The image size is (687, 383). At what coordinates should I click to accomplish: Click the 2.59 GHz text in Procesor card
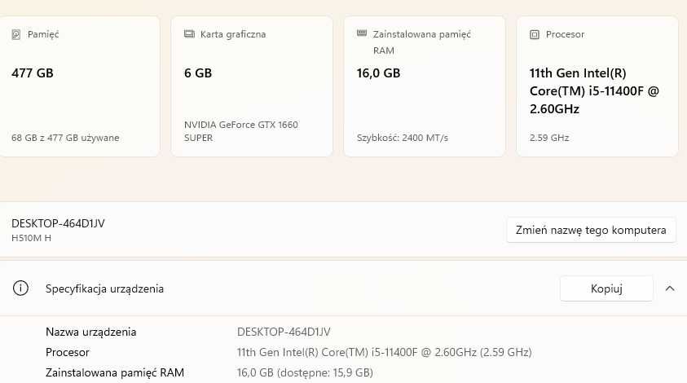coord(549,138)
